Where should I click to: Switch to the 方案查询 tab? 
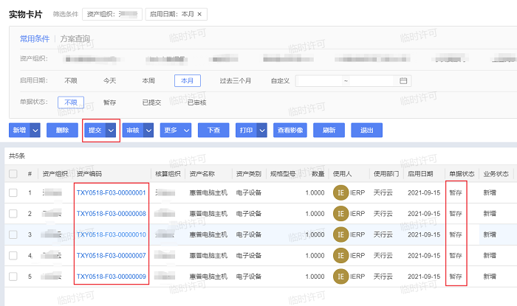[x=75, y=38]
